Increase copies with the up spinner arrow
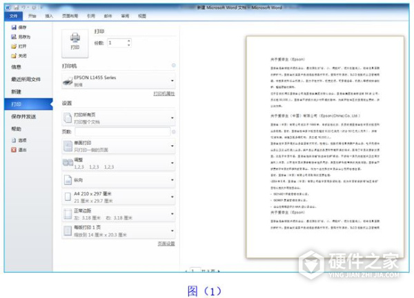This screenshot has height=298, width=414. tap(129, 41)
